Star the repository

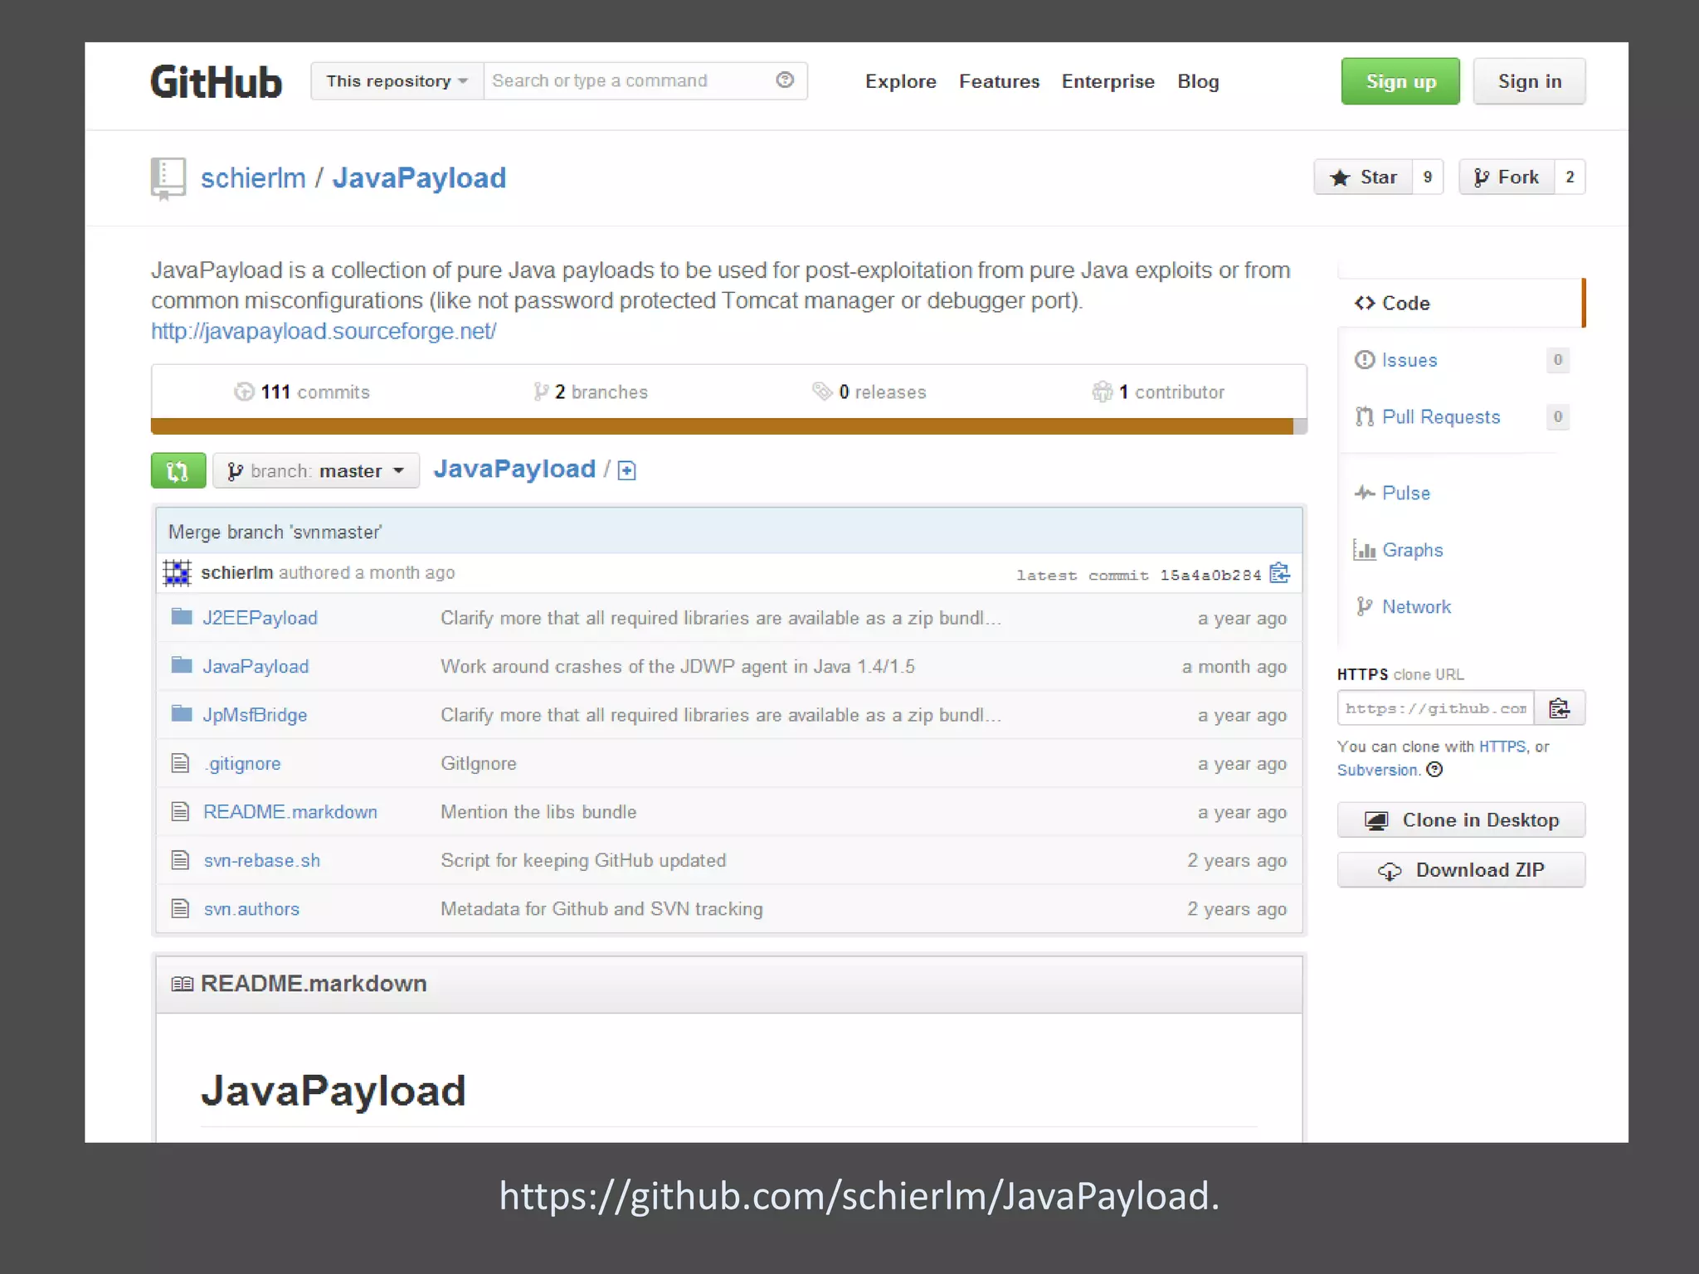click(1363, 177)
